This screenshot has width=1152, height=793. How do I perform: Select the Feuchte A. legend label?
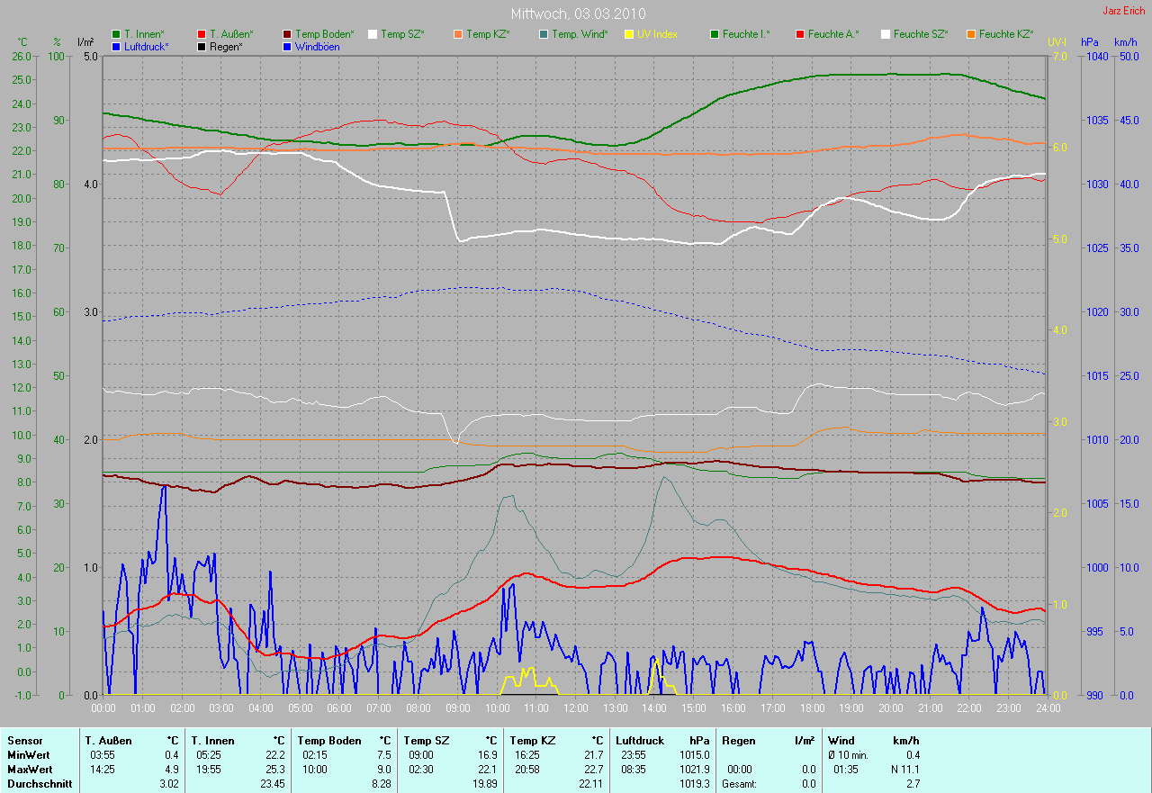click(x=833, y=34)
